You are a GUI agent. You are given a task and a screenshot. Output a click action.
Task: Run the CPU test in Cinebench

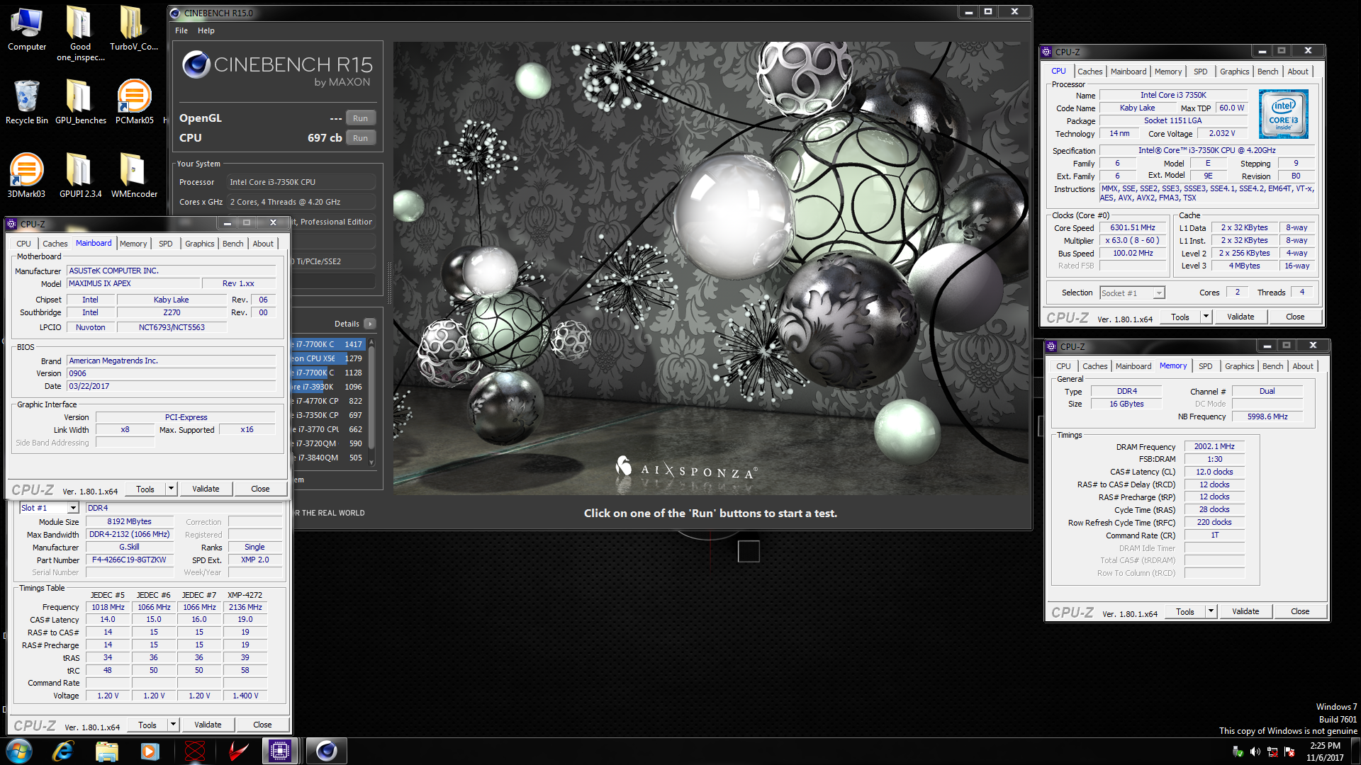click(360, 138)
